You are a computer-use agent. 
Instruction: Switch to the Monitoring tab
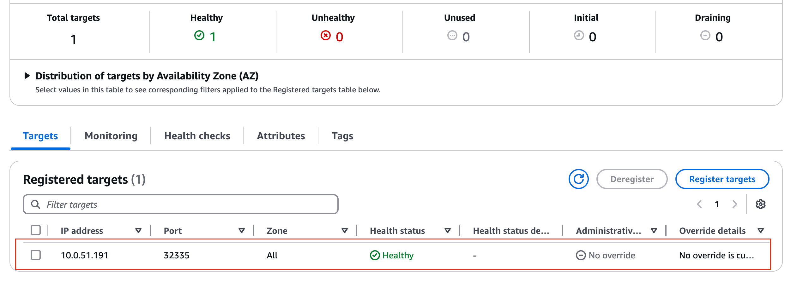[111, 136]
